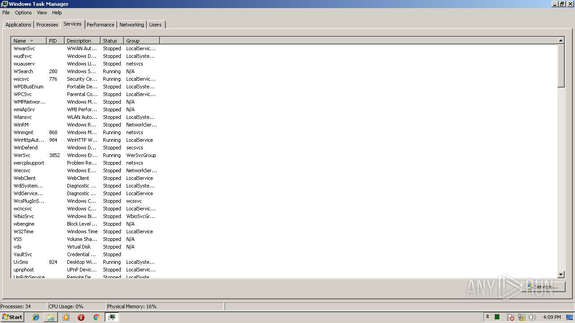Select the WinDefend service row

click(85, 148)
